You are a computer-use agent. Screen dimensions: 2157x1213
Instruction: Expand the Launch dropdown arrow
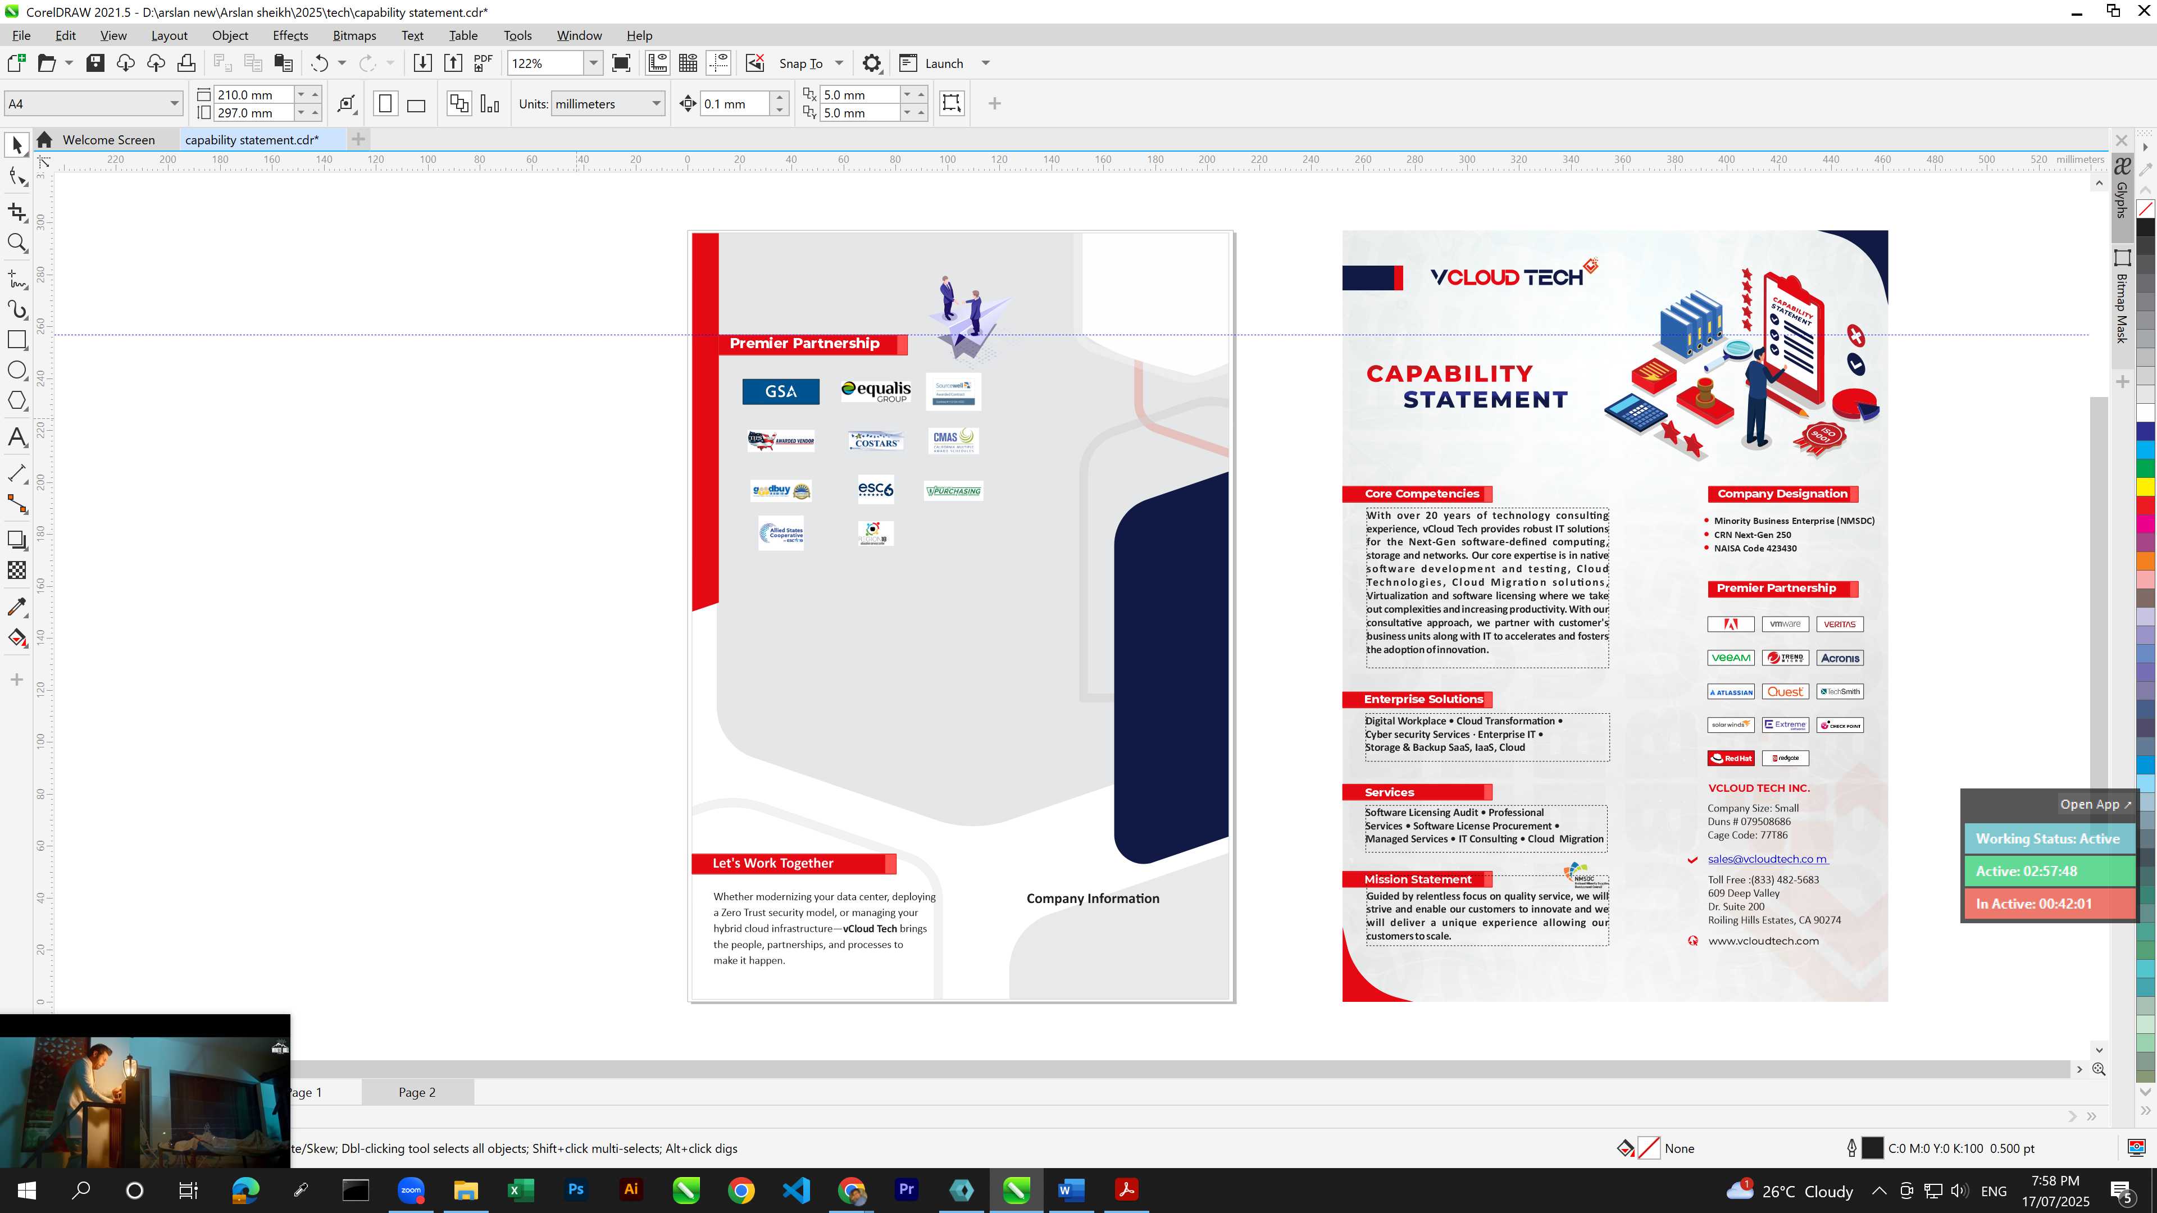(x=986, y=63)
